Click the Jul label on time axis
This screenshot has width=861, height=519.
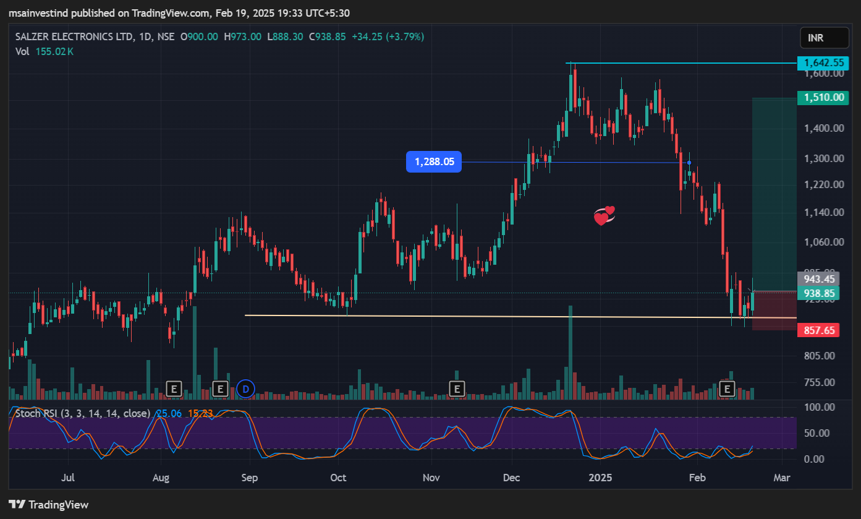69,478
